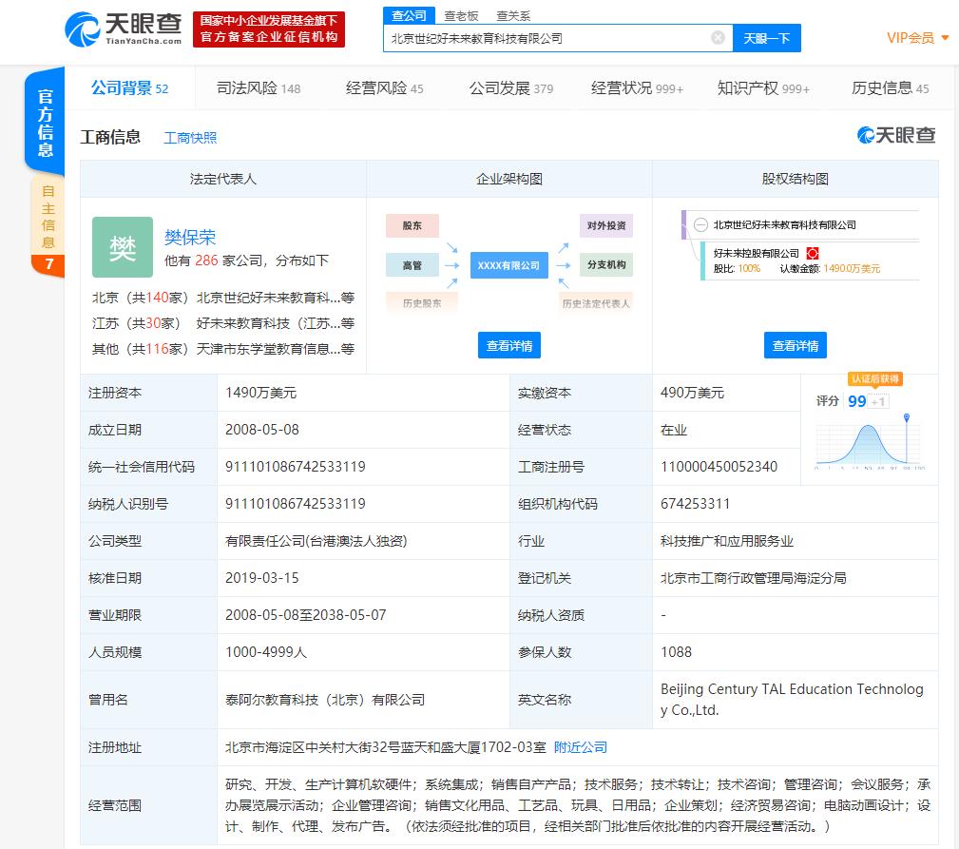This screenshot has height=849, width=959.
Task: Open the 公司发展 tab
Action: pyautogui.click(x=510, y=88)
